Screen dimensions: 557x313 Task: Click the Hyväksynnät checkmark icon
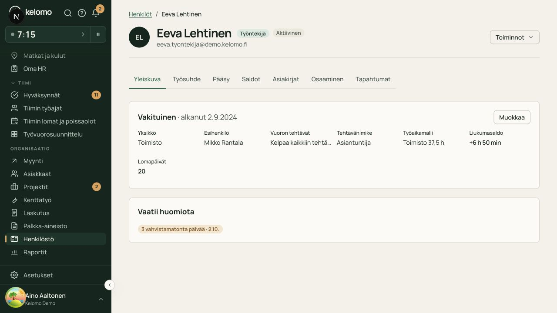[14, 95]
